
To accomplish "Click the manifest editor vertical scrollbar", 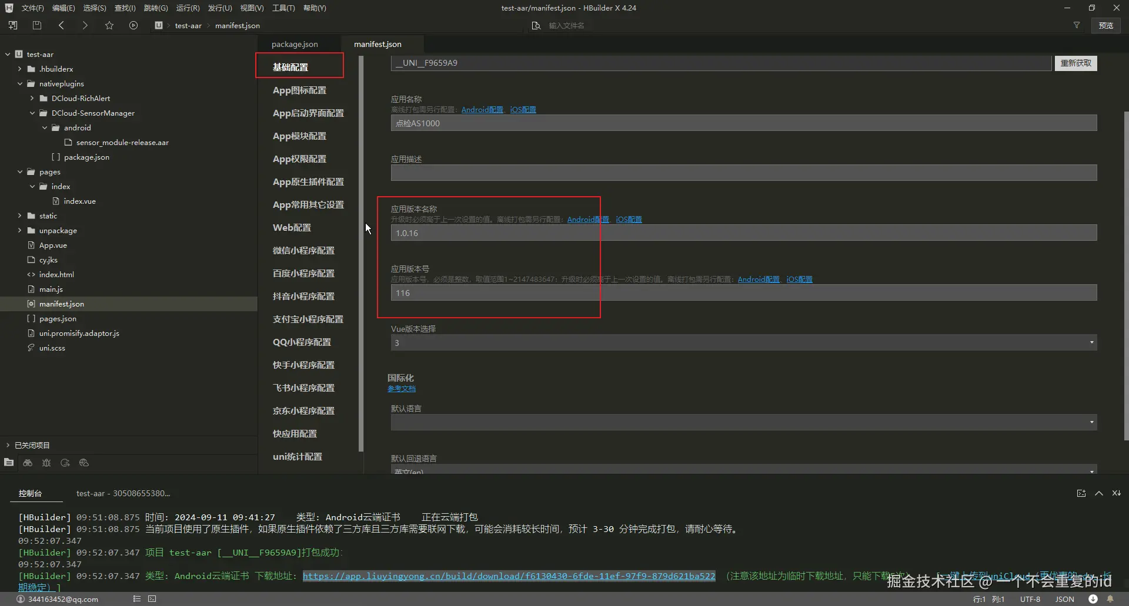I will coord(1126,276).
